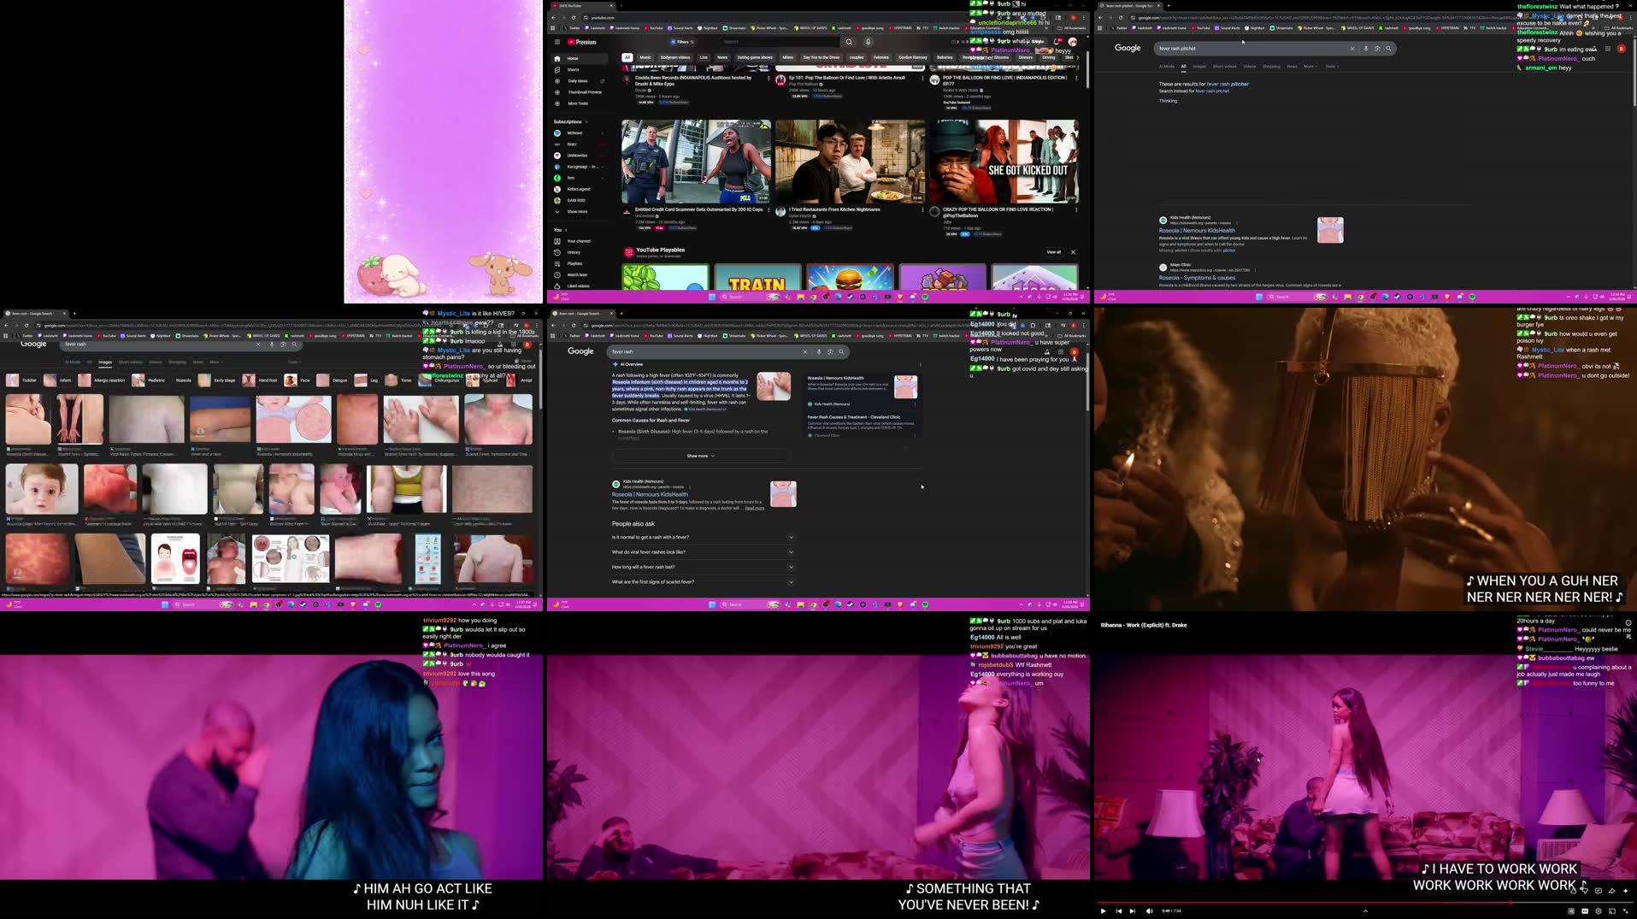Select Shorts in the YouTube sidebar
Viewport: 1637px width, 919px height.
571,70
